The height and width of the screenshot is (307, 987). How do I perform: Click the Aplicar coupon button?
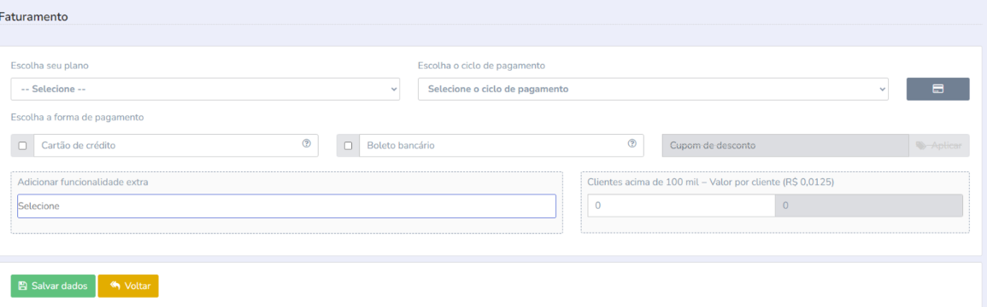tap(939, 146)
